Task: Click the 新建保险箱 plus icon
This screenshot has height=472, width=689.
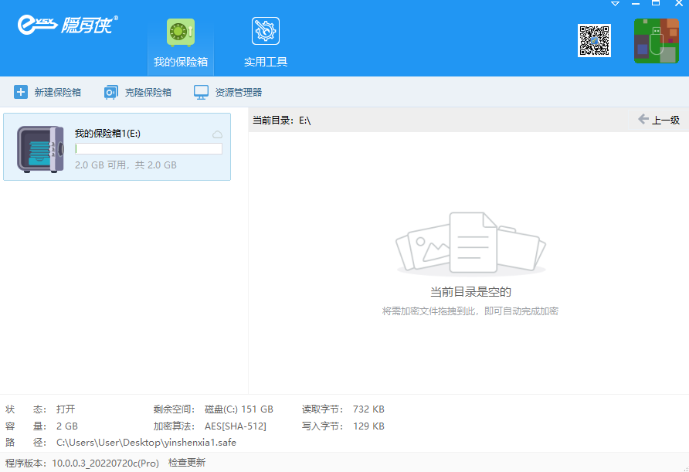Action: point(21,92)
